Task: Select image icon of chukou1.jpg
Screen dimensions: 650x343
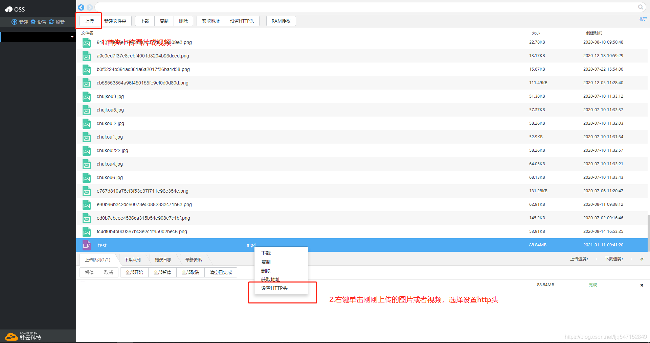Action: tap(87, 137)
